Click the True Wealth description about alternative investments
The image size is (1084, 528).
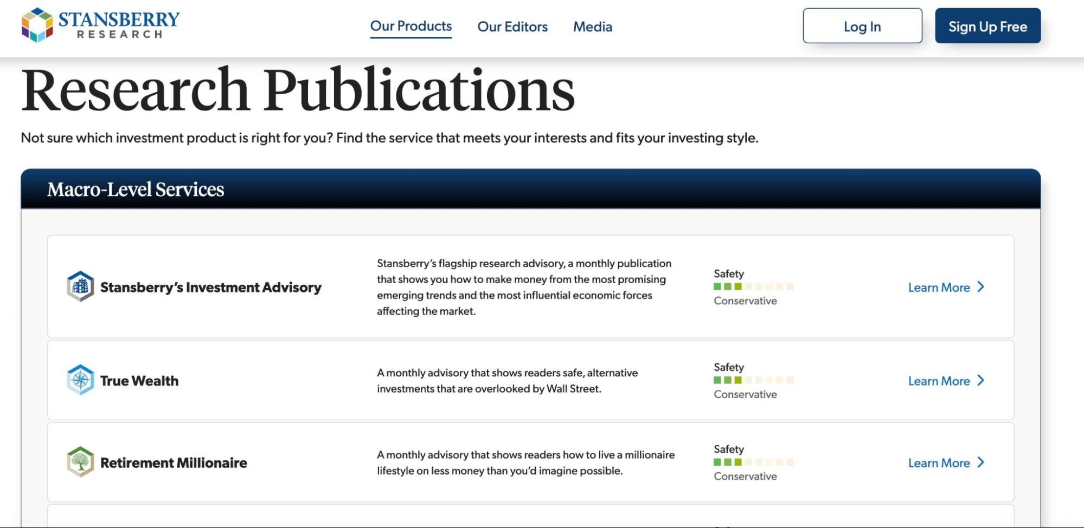click(508, 381)
